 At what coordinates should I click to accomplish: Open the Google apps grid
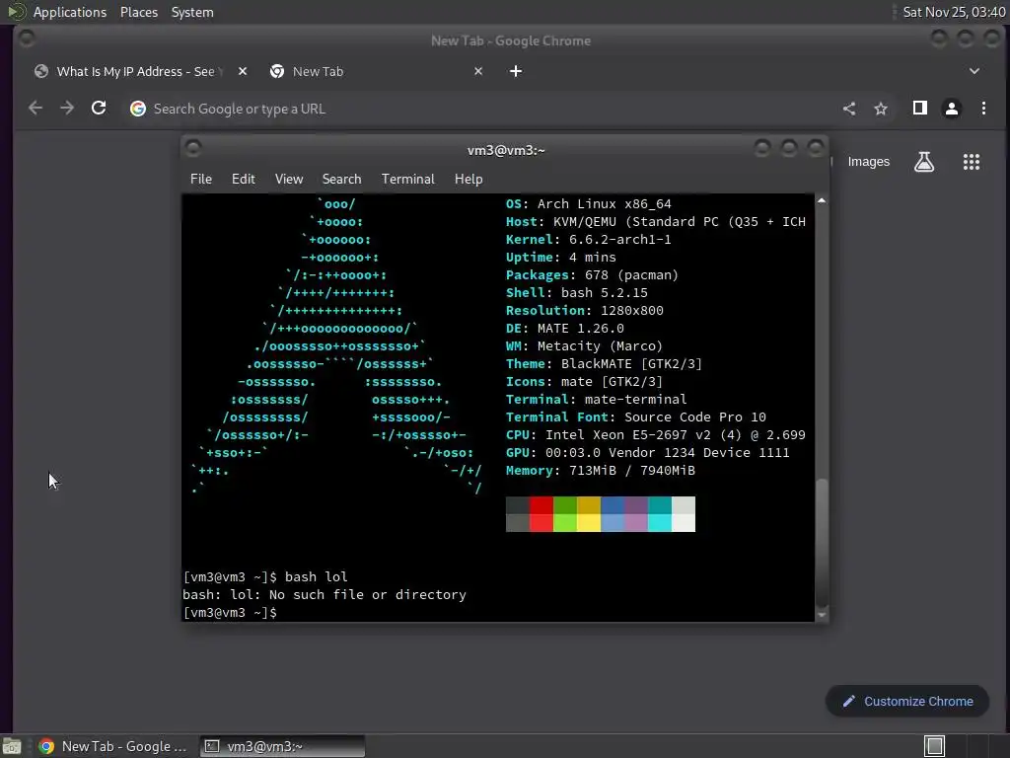tap(972, 162)
